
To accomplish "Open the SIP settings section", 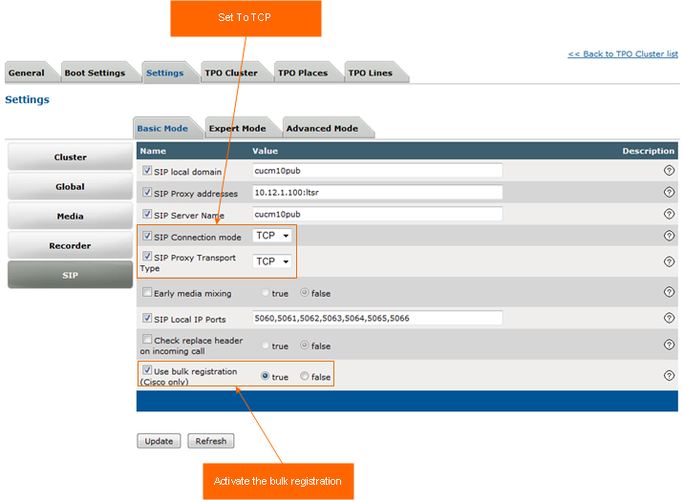I will [71, 275].
